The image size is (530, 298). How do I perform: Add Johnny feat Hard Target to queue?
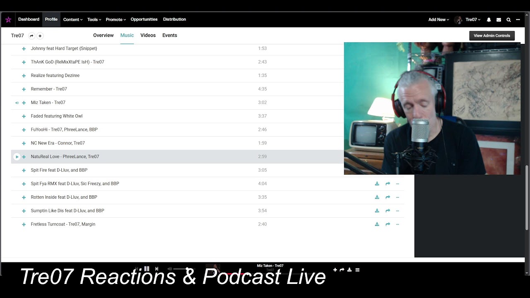[x=24, y=49]
